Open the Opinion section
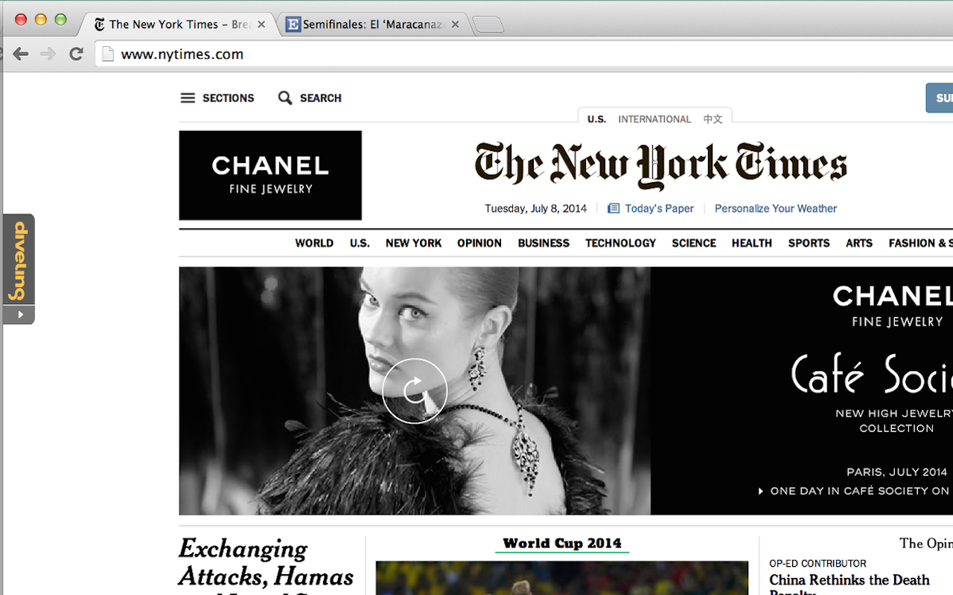The image size is (953, 595). coord(479,243)
